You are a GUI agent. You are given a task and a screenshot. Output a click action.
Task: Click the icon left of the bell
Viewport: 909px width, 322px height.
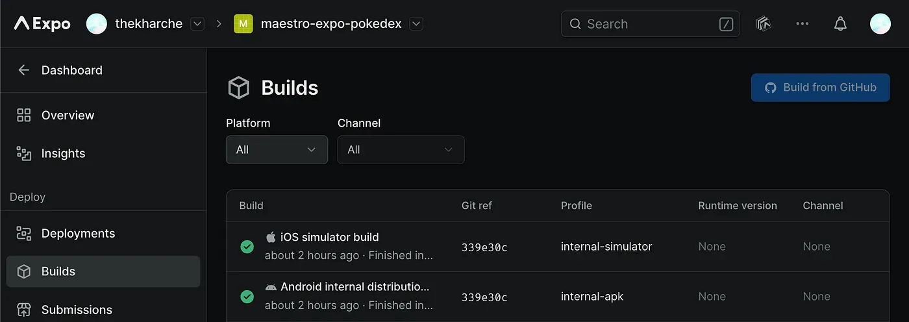(x=764, y=24)
